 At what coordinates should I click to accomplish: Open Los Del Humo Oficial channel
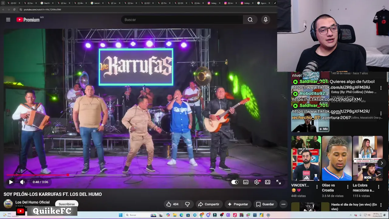[33, 202]
